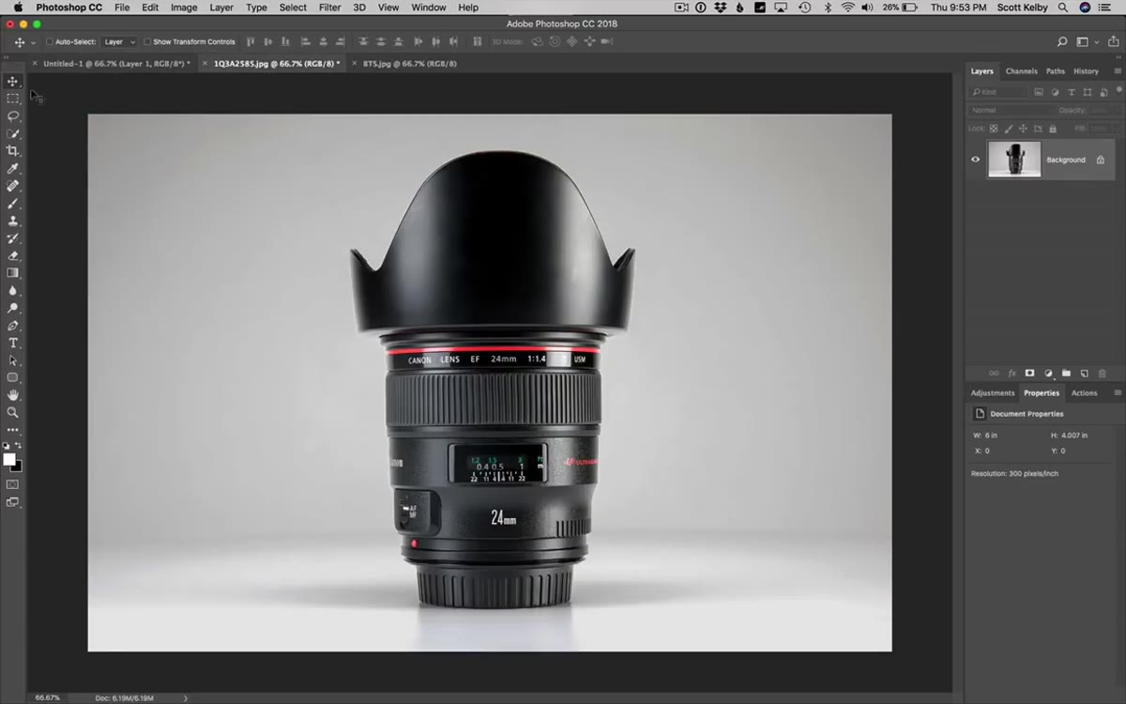Open the Auto-Select Layer dropdown
Screen dimensions: 1126x704
[119, 42]
